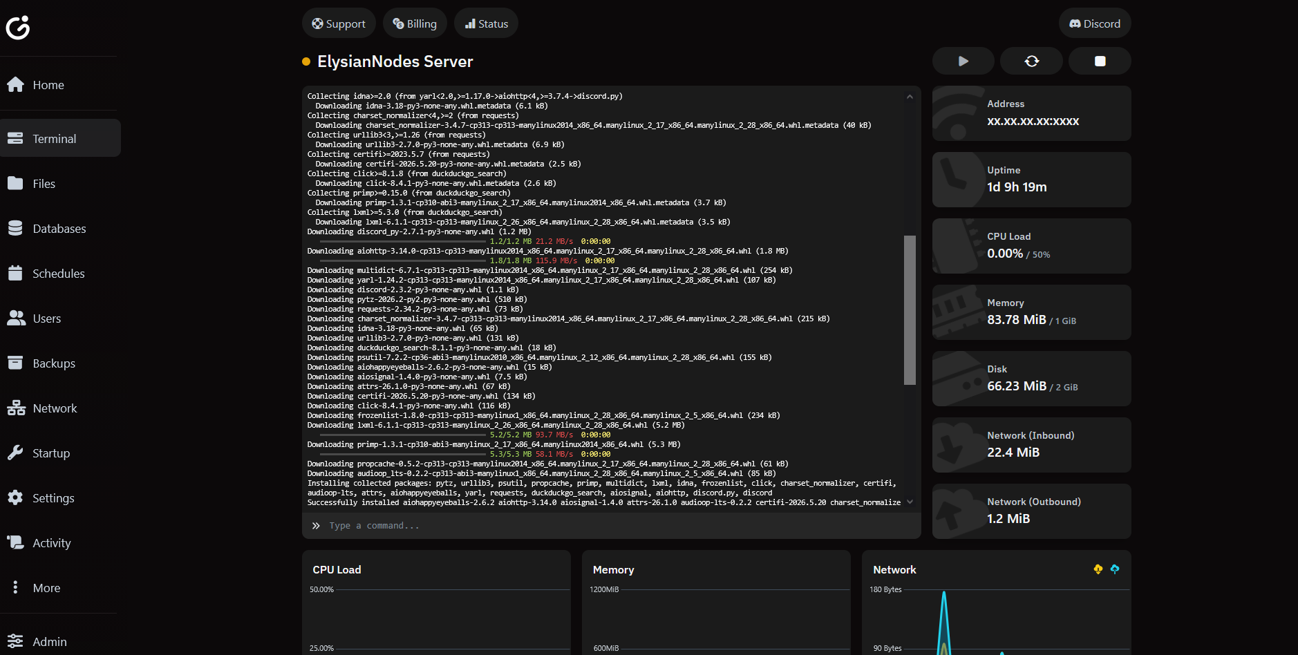Open Activity label in sidebar
Screen dimensions: 1298x655
pos(52,543)
